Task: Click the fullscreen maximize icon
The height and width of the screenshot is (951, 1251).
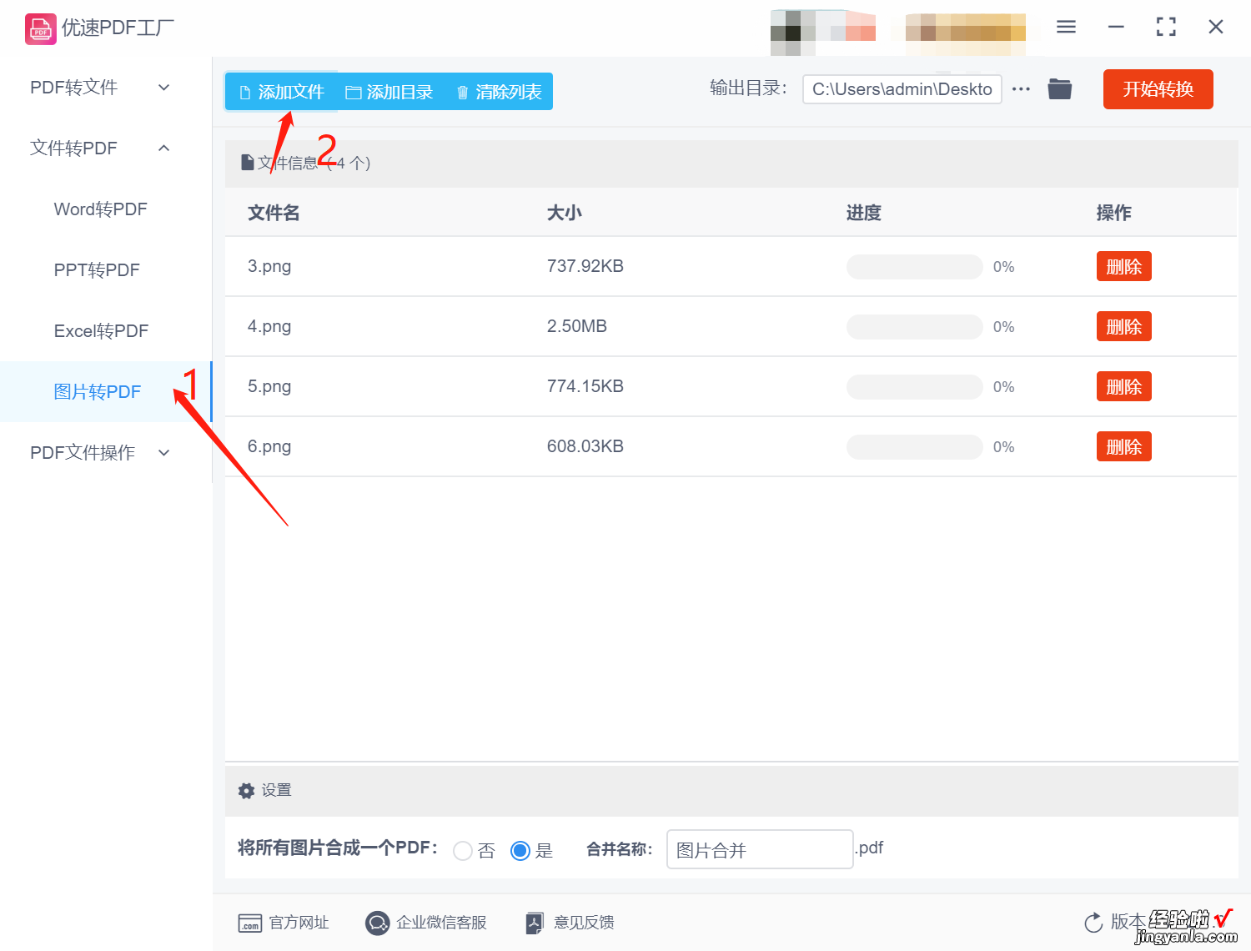Action: (1166, 27)
